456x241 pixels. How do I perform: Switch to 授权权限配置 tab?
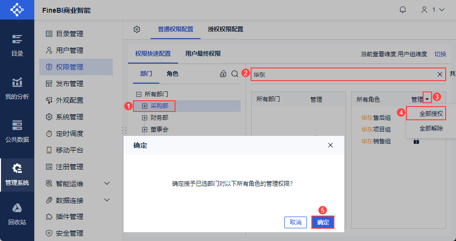[x=226, y=29]
